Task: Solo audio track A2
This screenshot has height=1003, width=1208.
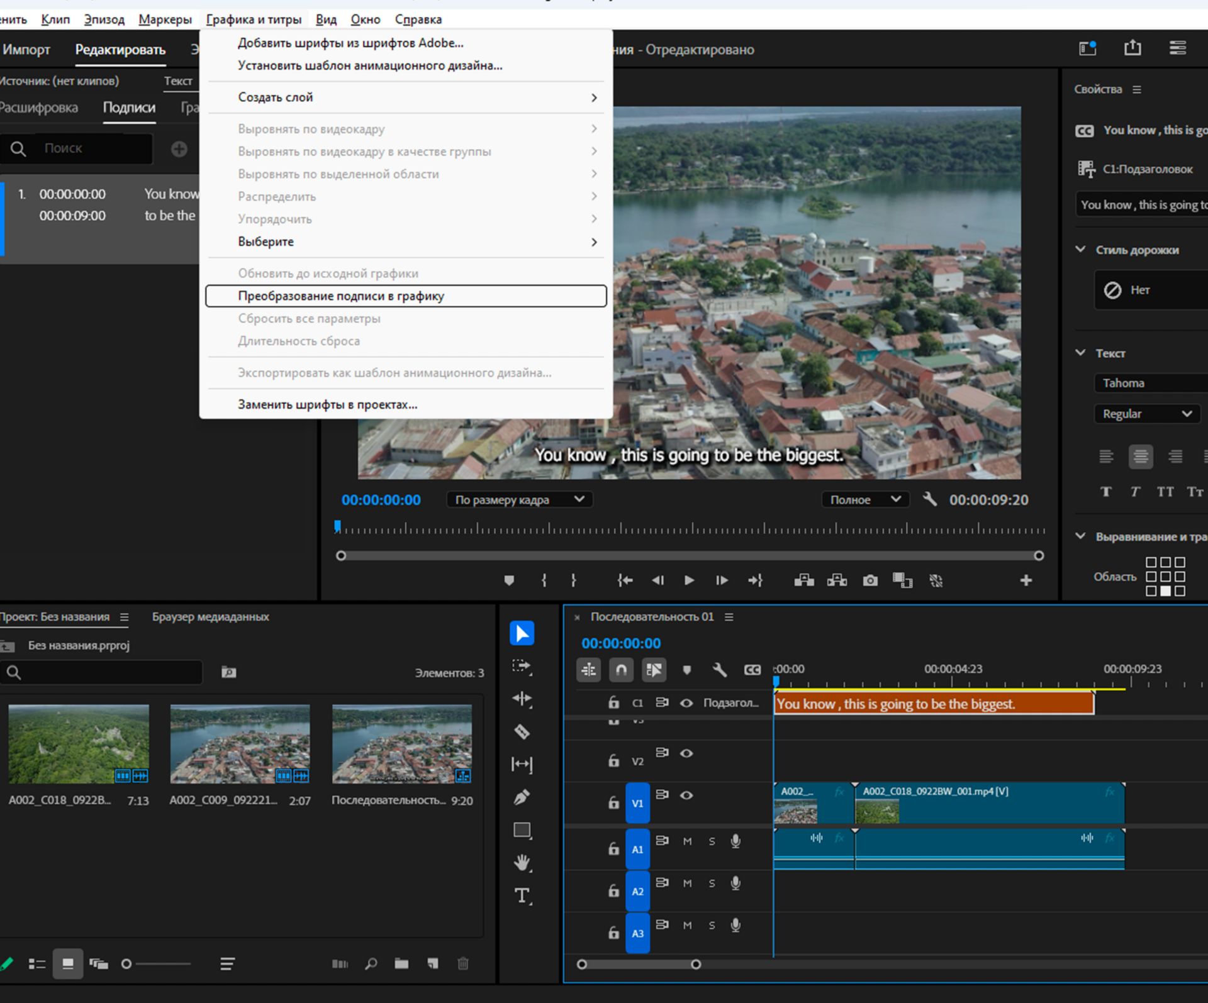Action: [x=712, y=884]
